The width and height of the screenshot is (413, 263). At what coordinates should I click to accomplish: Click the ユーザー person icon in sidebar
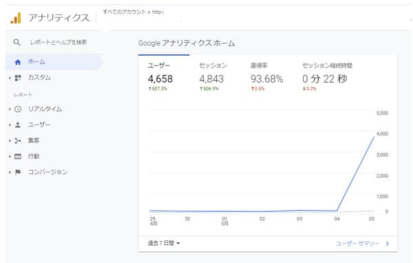(18, 125)
